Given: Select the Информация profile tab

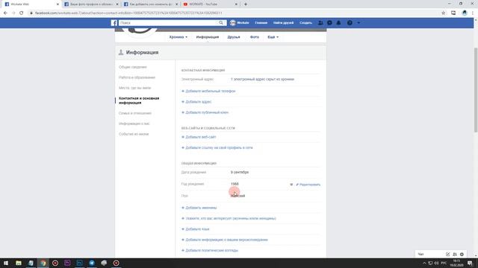Looking at the screenshot, I should (x=208, y=37).
